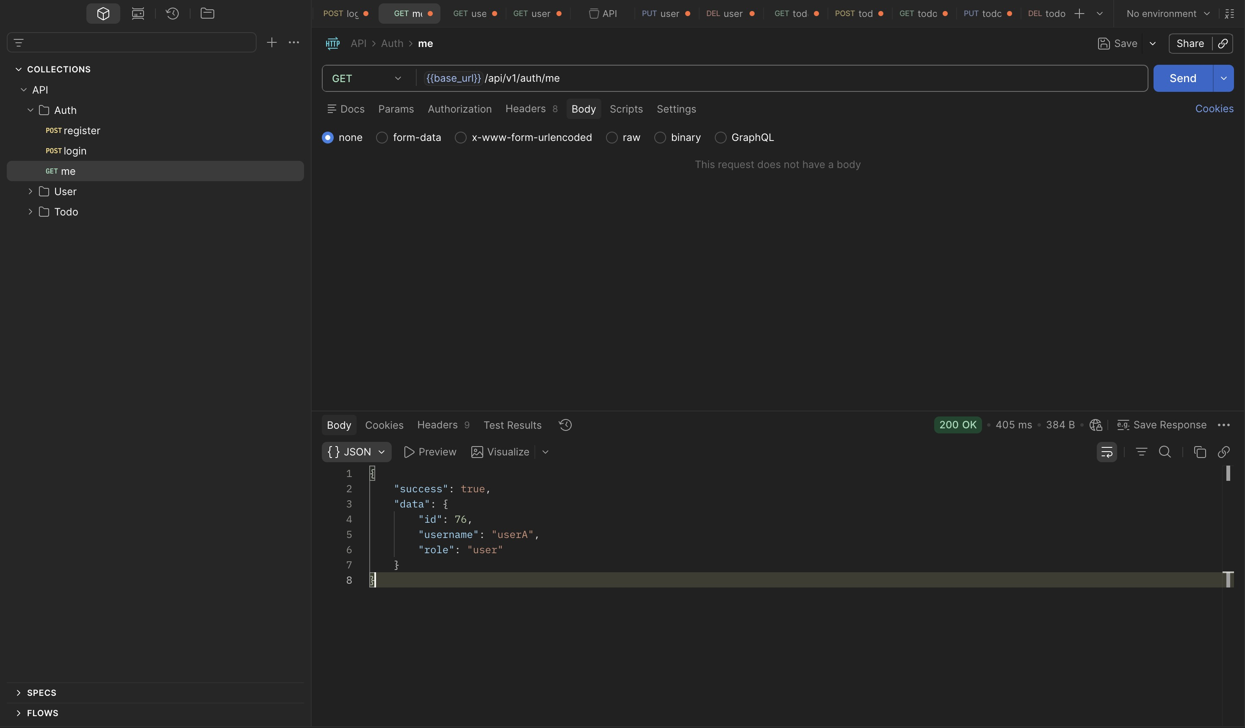This screenshot has height=728, width=1245.
Task: Click the API collection tab icon
Action: click(x=593, y=14)
